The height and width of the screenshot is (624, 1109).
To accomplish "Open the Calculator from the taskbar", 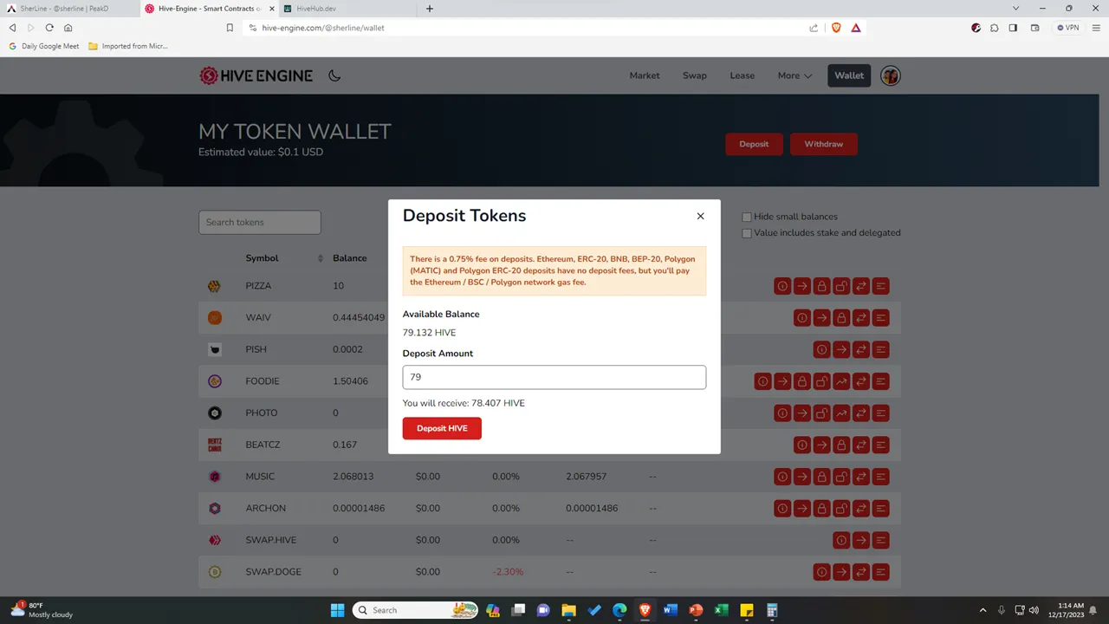I will pos(772,610).
